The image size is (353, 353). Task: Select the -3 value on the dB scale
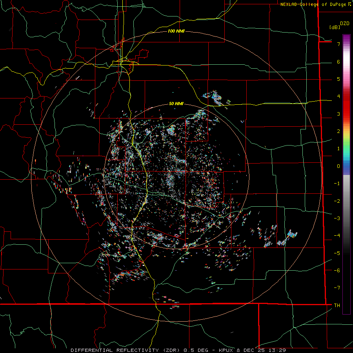(x=337, y=218)
